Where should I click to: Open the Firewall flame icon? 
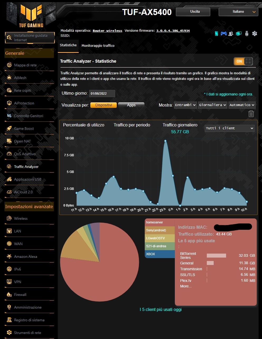9,294
